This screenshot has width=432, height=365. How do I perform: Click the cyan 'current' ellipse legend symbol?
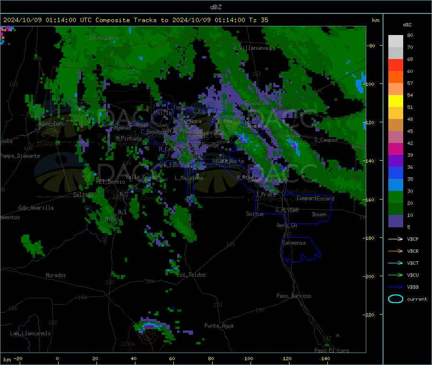click(x=396, y=299)
